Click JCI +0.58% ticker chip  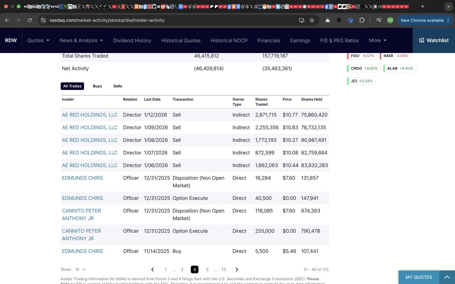point(361,81)
